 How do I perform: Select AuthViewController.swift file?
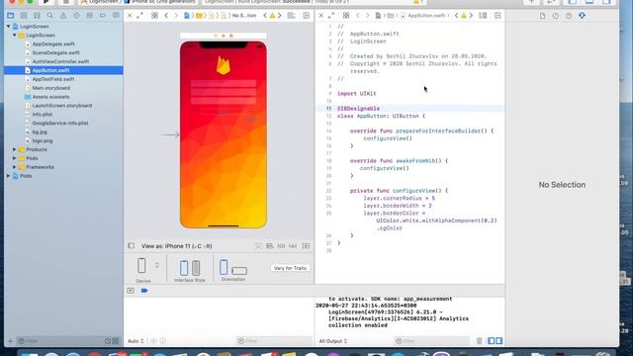pos(60,61)
